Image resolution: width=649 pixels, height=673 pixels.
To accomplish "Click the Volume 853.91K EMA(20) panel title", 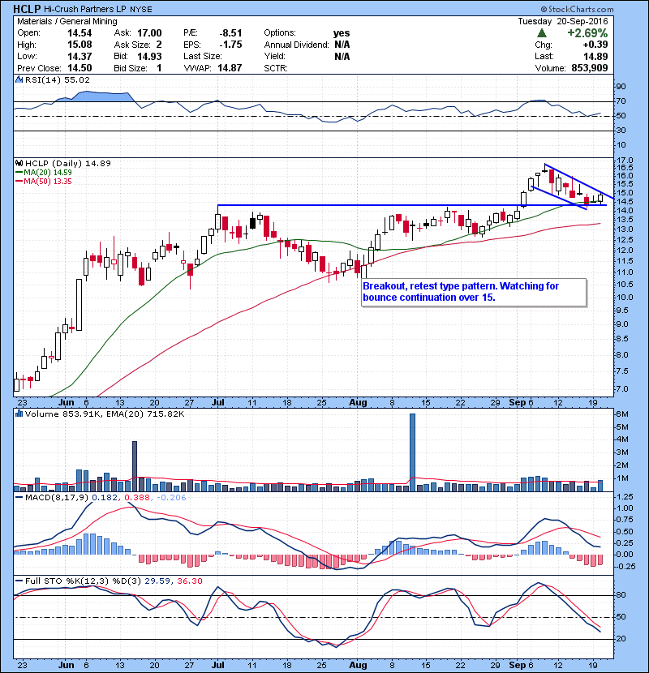I will 105,414.
